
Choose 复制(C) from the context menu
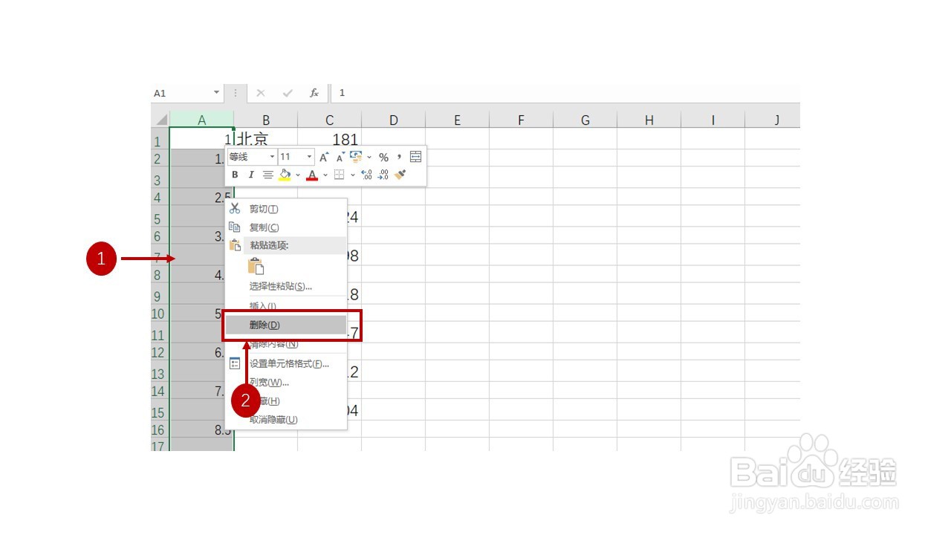point(286,227)
